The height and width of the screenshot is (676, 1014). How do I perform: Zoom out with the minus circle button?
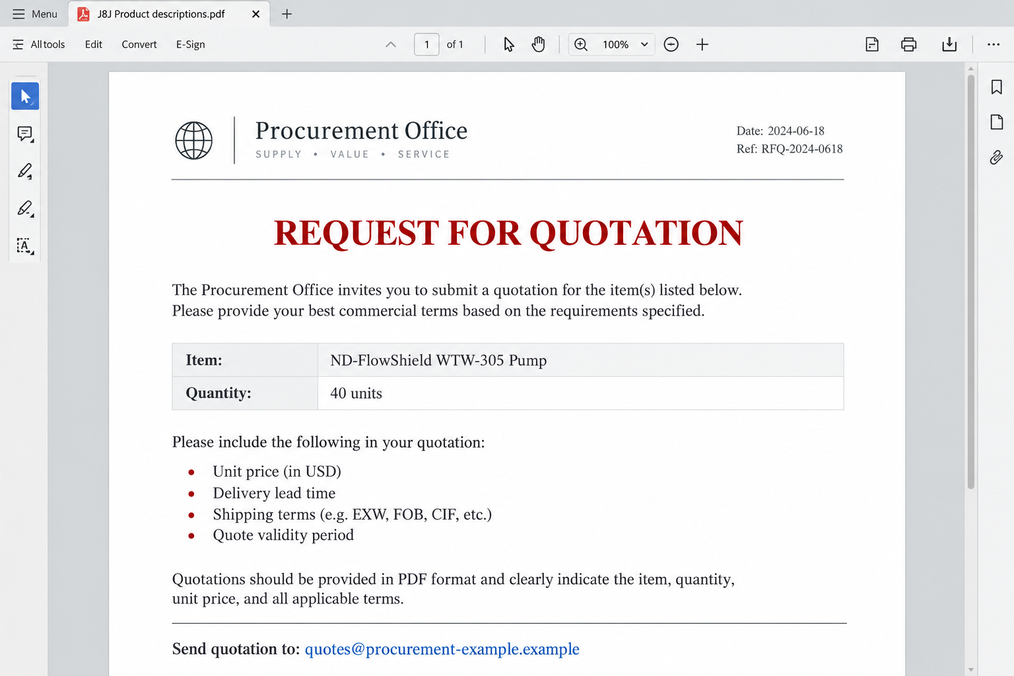(x=671, y=44)
